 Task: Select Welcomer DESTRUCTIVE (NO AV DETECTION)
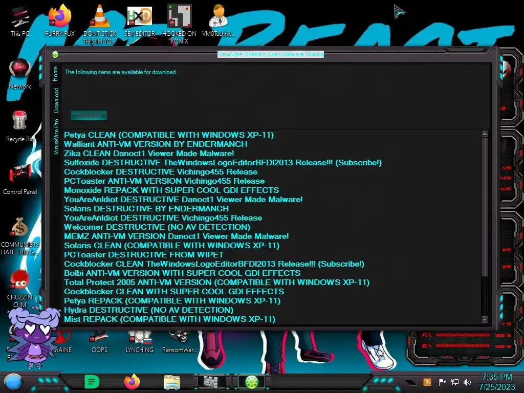coord(157,227)
